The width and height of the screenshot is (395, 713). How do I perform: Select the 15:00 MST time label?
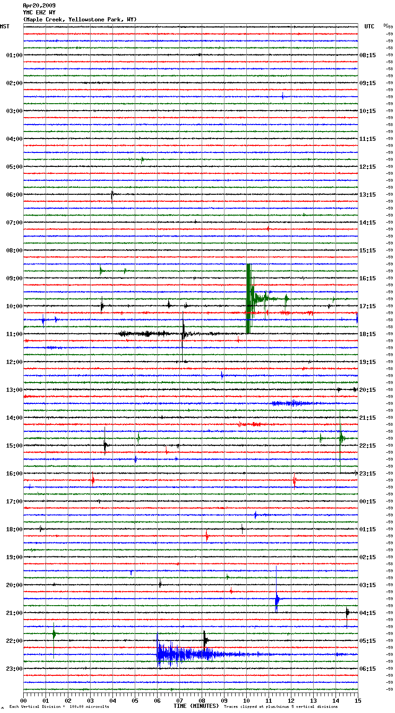pos(14,446)
